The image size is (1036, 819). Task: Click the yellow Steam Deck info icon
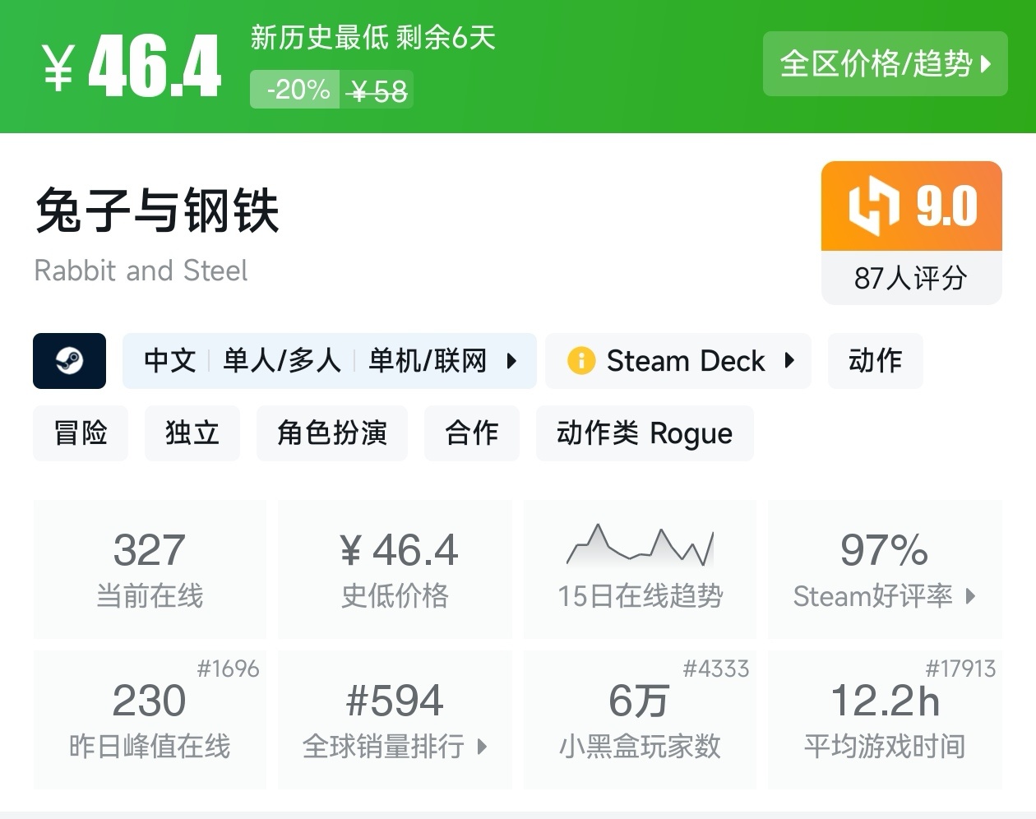click(x=580, y=361)
